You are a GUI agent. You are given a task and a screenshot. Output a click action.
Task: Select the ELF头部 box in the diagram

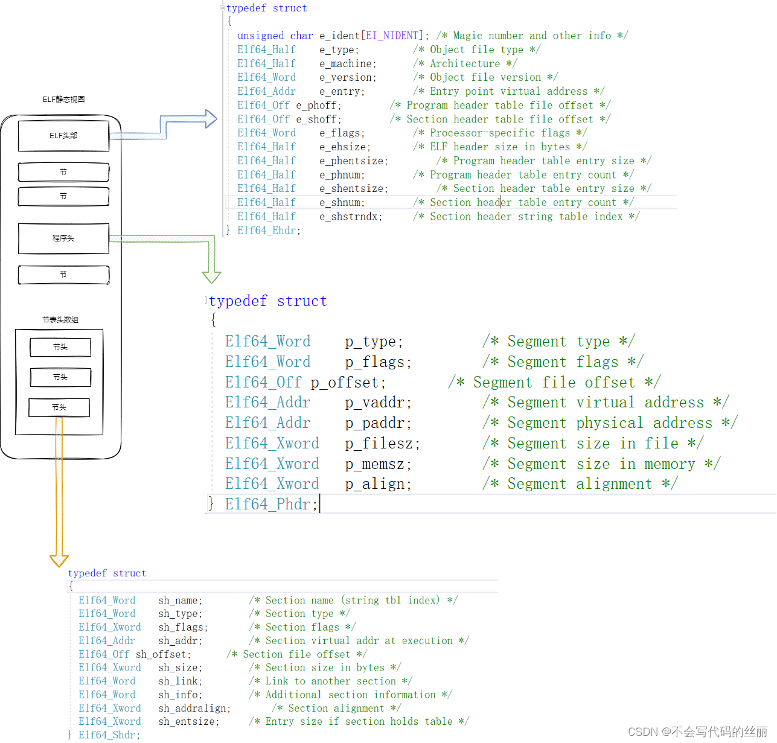click(64, 136)
